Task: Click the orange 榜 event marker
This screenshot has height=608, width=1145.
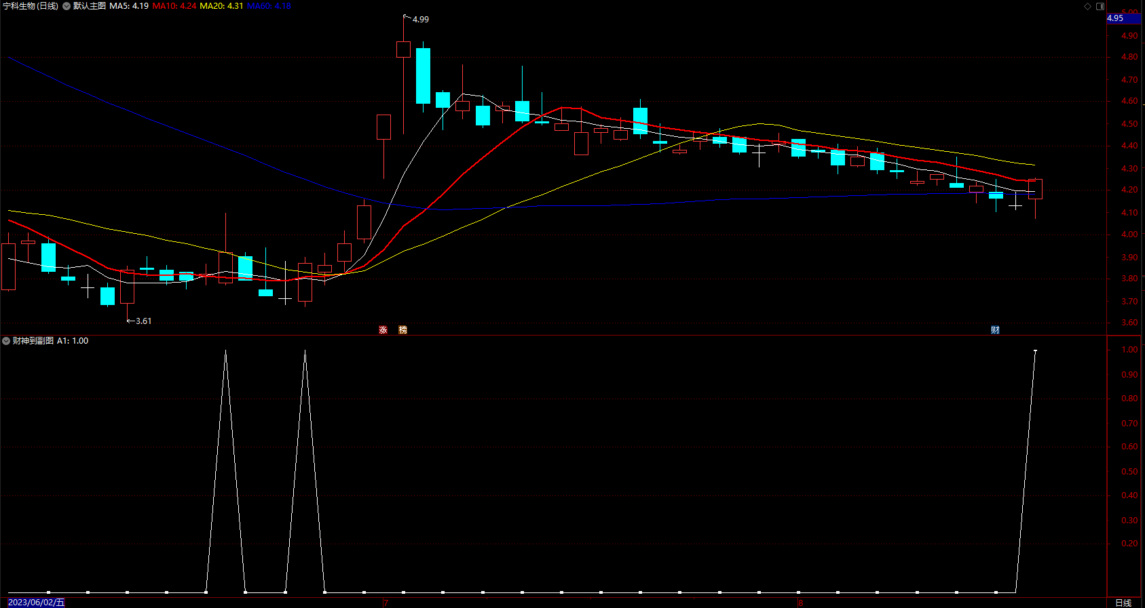Action: pyautogui.click(x=403, y=330)
